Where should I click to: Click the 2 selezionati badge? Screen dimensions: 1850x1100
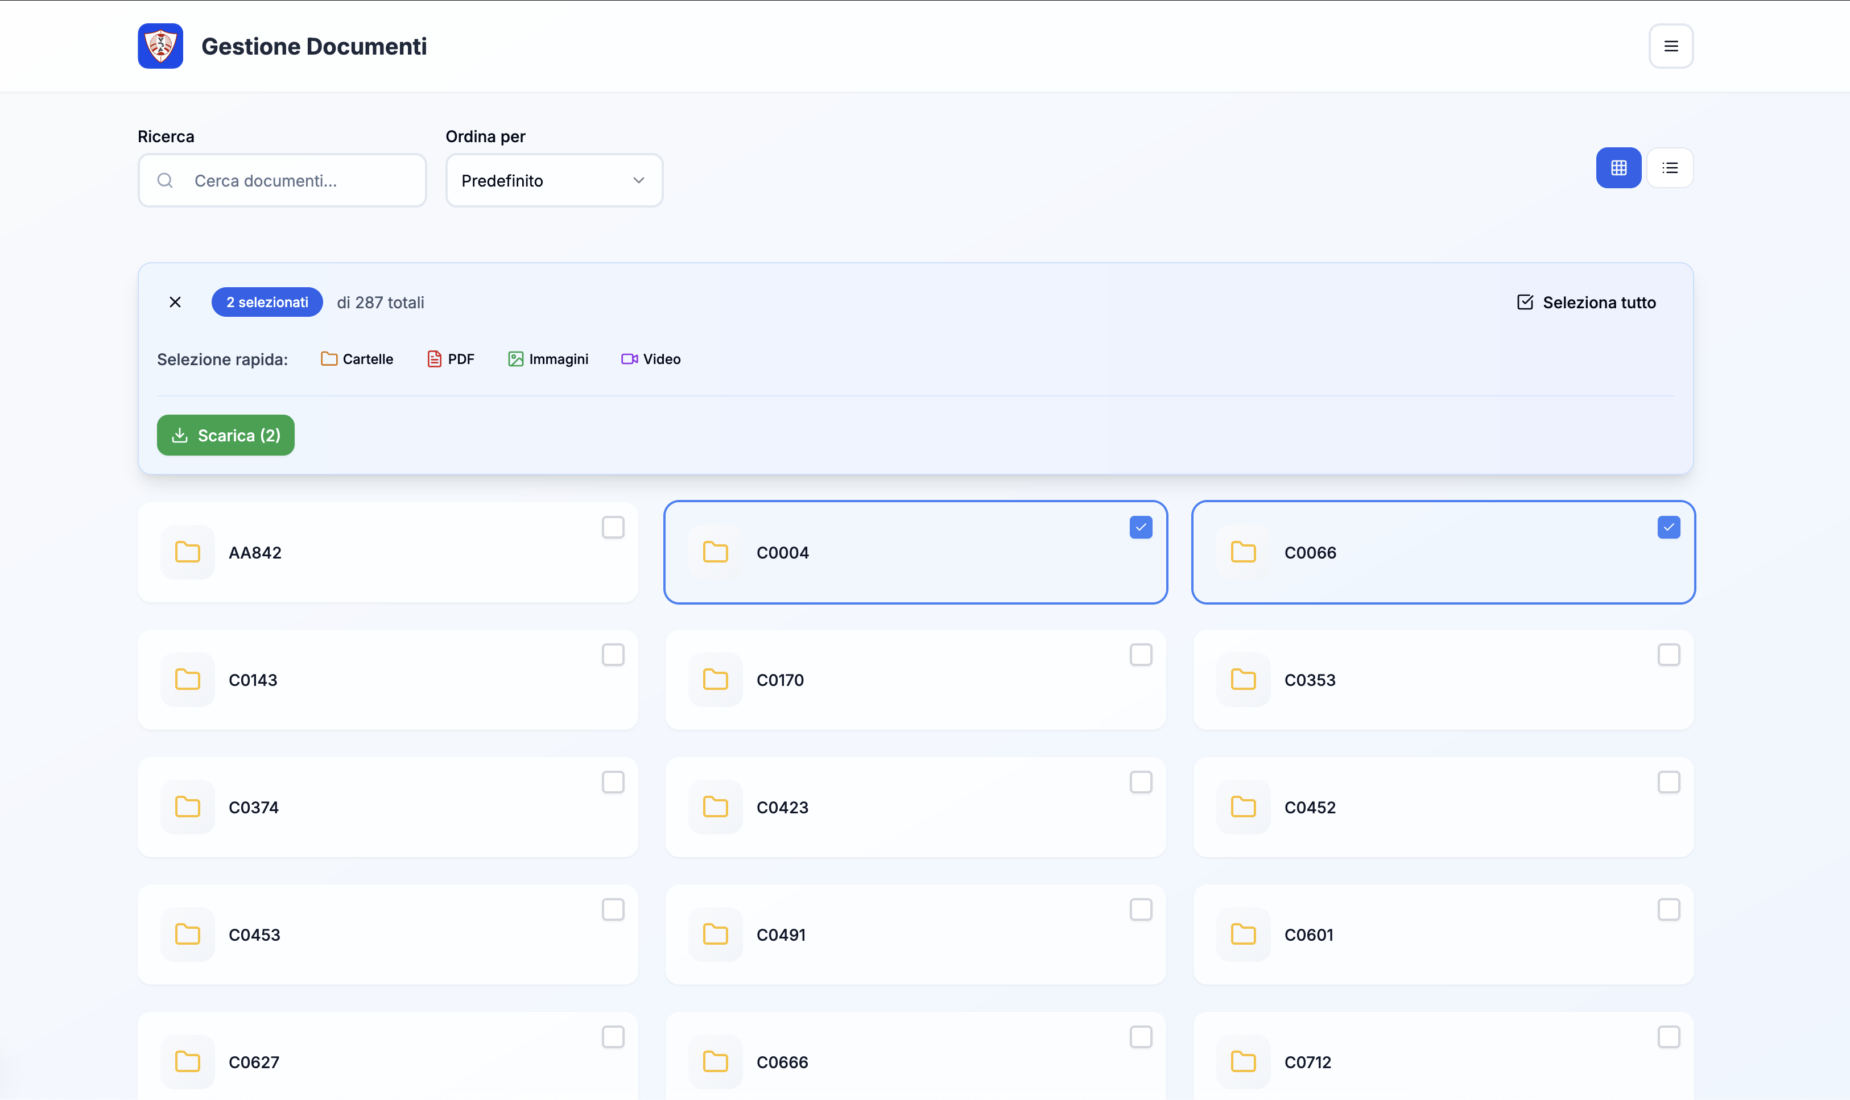pos(267,301)
